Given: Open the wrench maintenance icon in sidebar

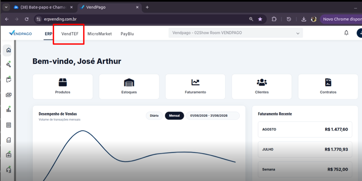Looking at the screenshot, I should [8, 65].
